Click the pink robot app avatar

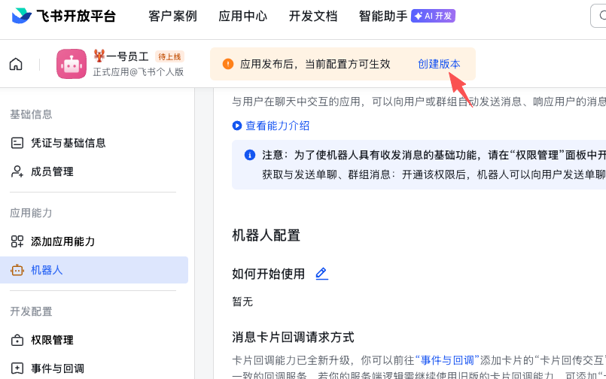pos(72,64)
